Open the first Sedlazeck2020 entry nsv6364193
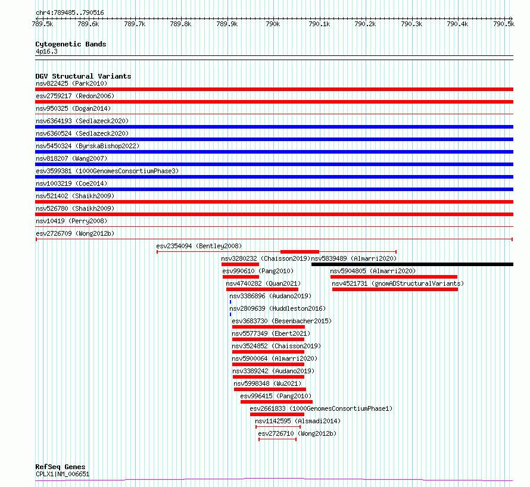The height and width of the screenshot is (487, 530). (82, 121)
